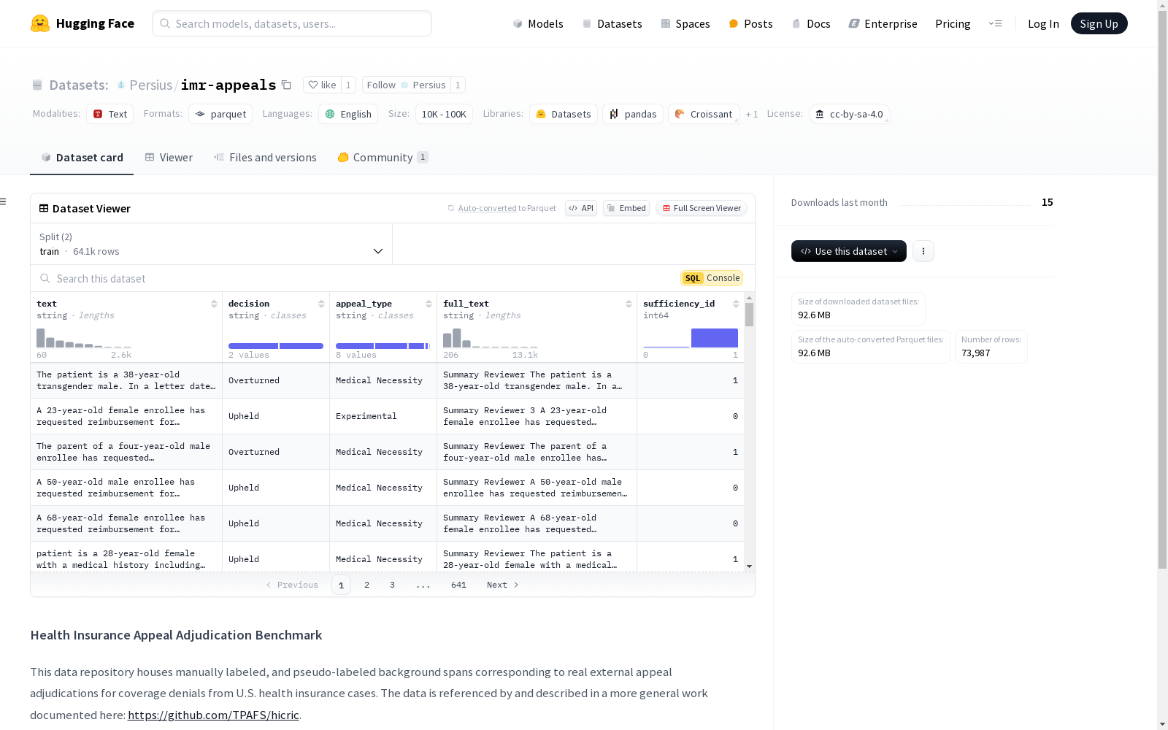Go to the Pricing page
The height and width of the screenshot is (730, 1168).
point(953,23)
